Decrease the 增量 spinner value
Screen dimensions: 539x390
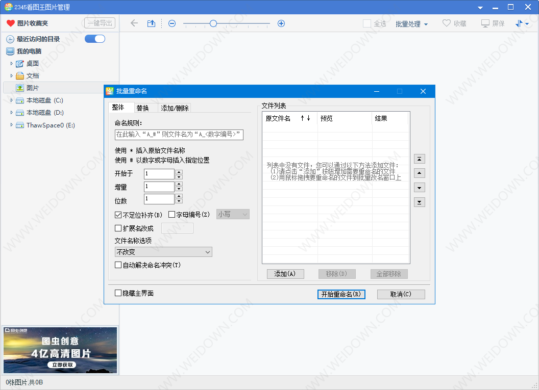[179, 190]
